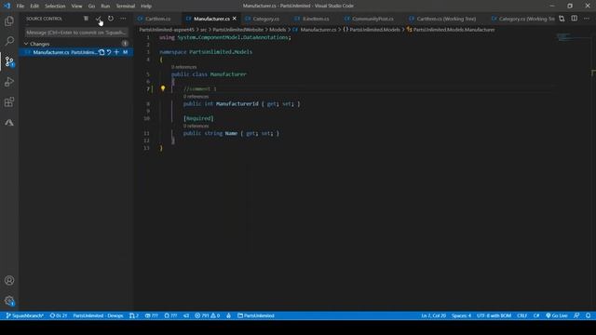Select Manufacturer.cs in Changes list
Viewport: 596px width, 335px height.
(76, 52)
